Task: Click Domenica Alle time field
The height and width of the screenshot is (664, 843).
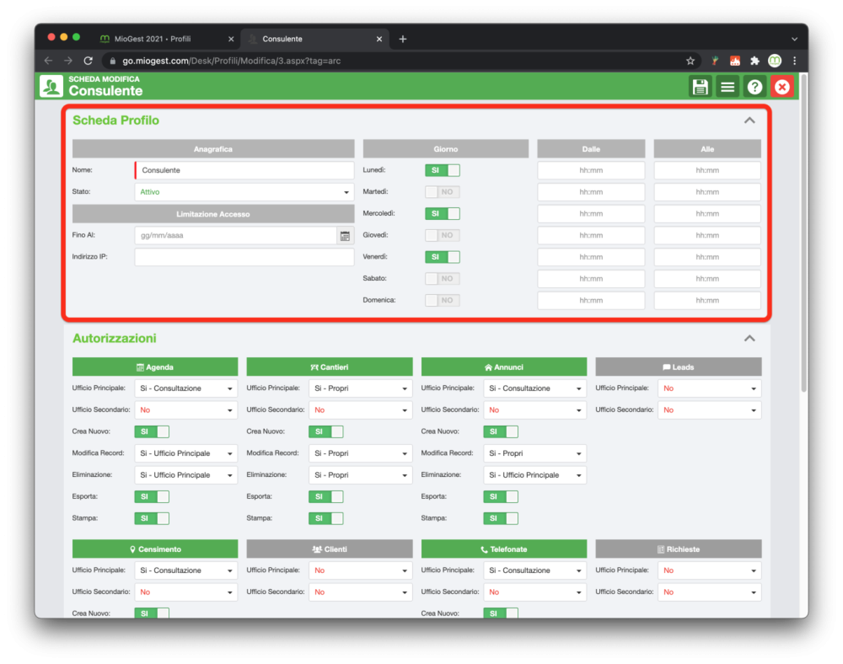Action: coord(707,300)
